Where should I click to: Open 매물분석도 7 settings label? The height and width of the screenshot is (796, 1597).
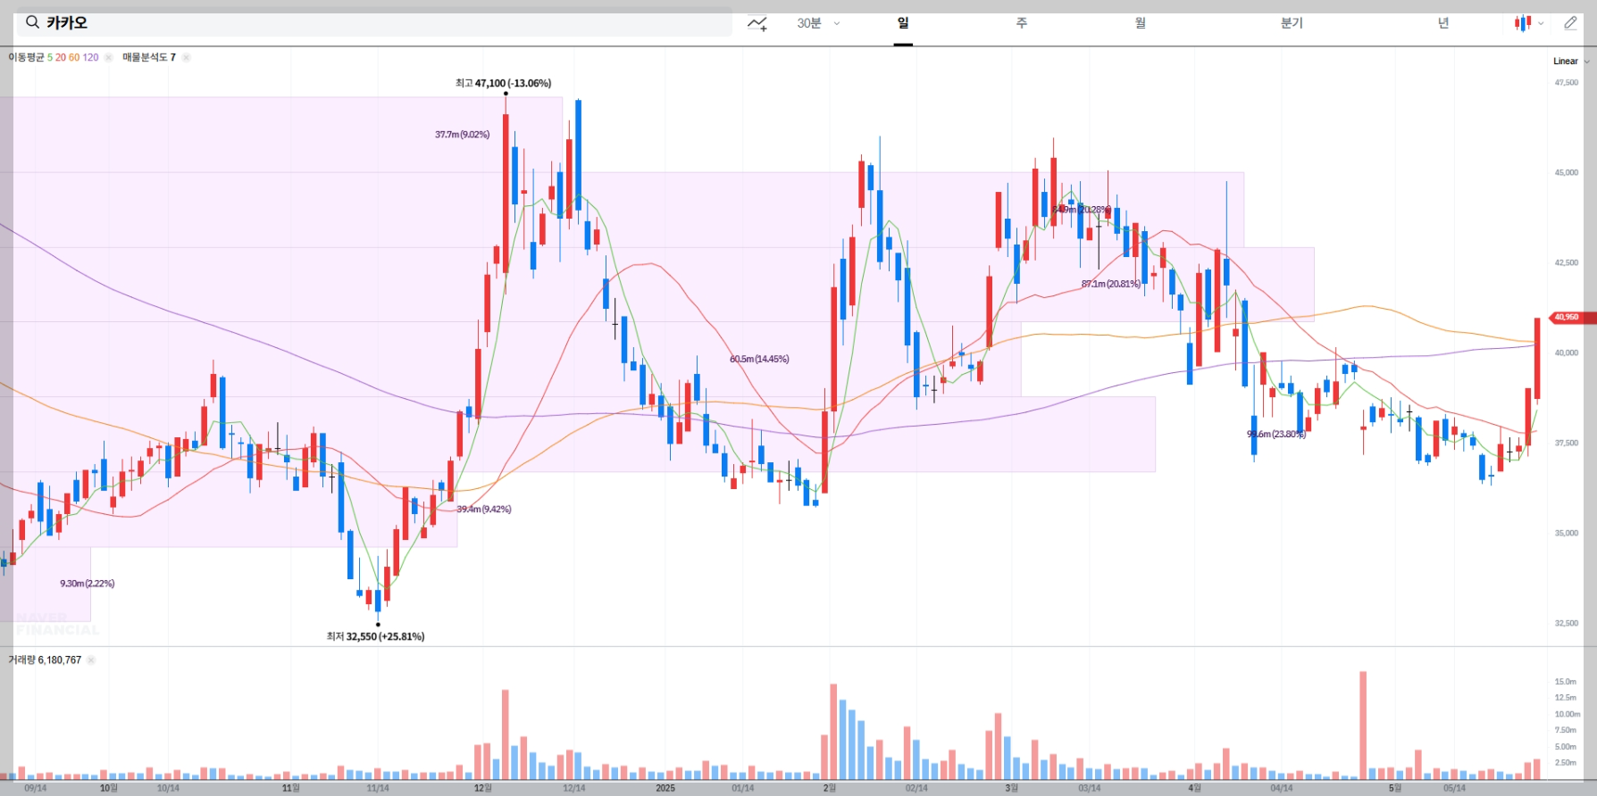(149, 57)
